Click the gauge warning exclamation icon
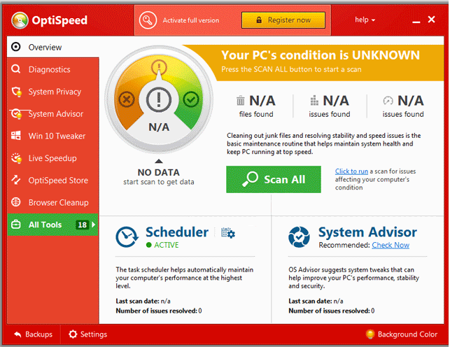450x347 pixels. 159,99
